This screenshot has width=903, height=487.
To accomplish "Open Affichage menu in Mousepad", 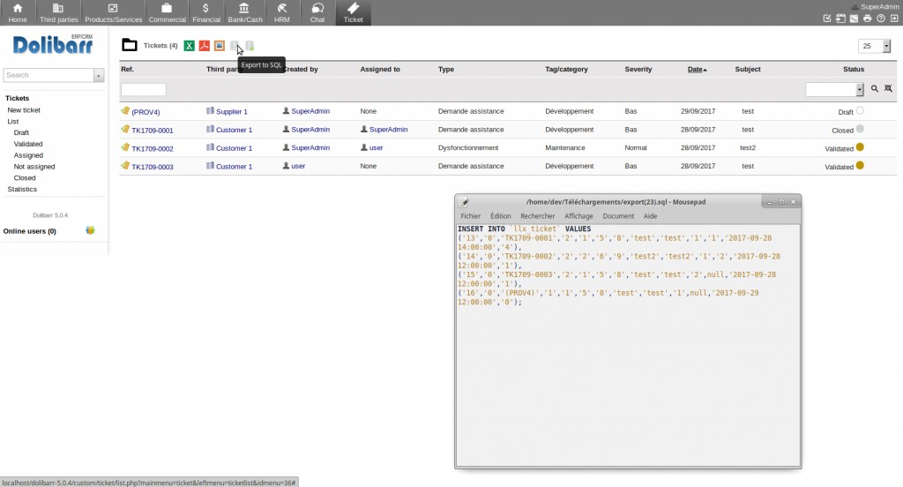I will click(x=578, y=216).
